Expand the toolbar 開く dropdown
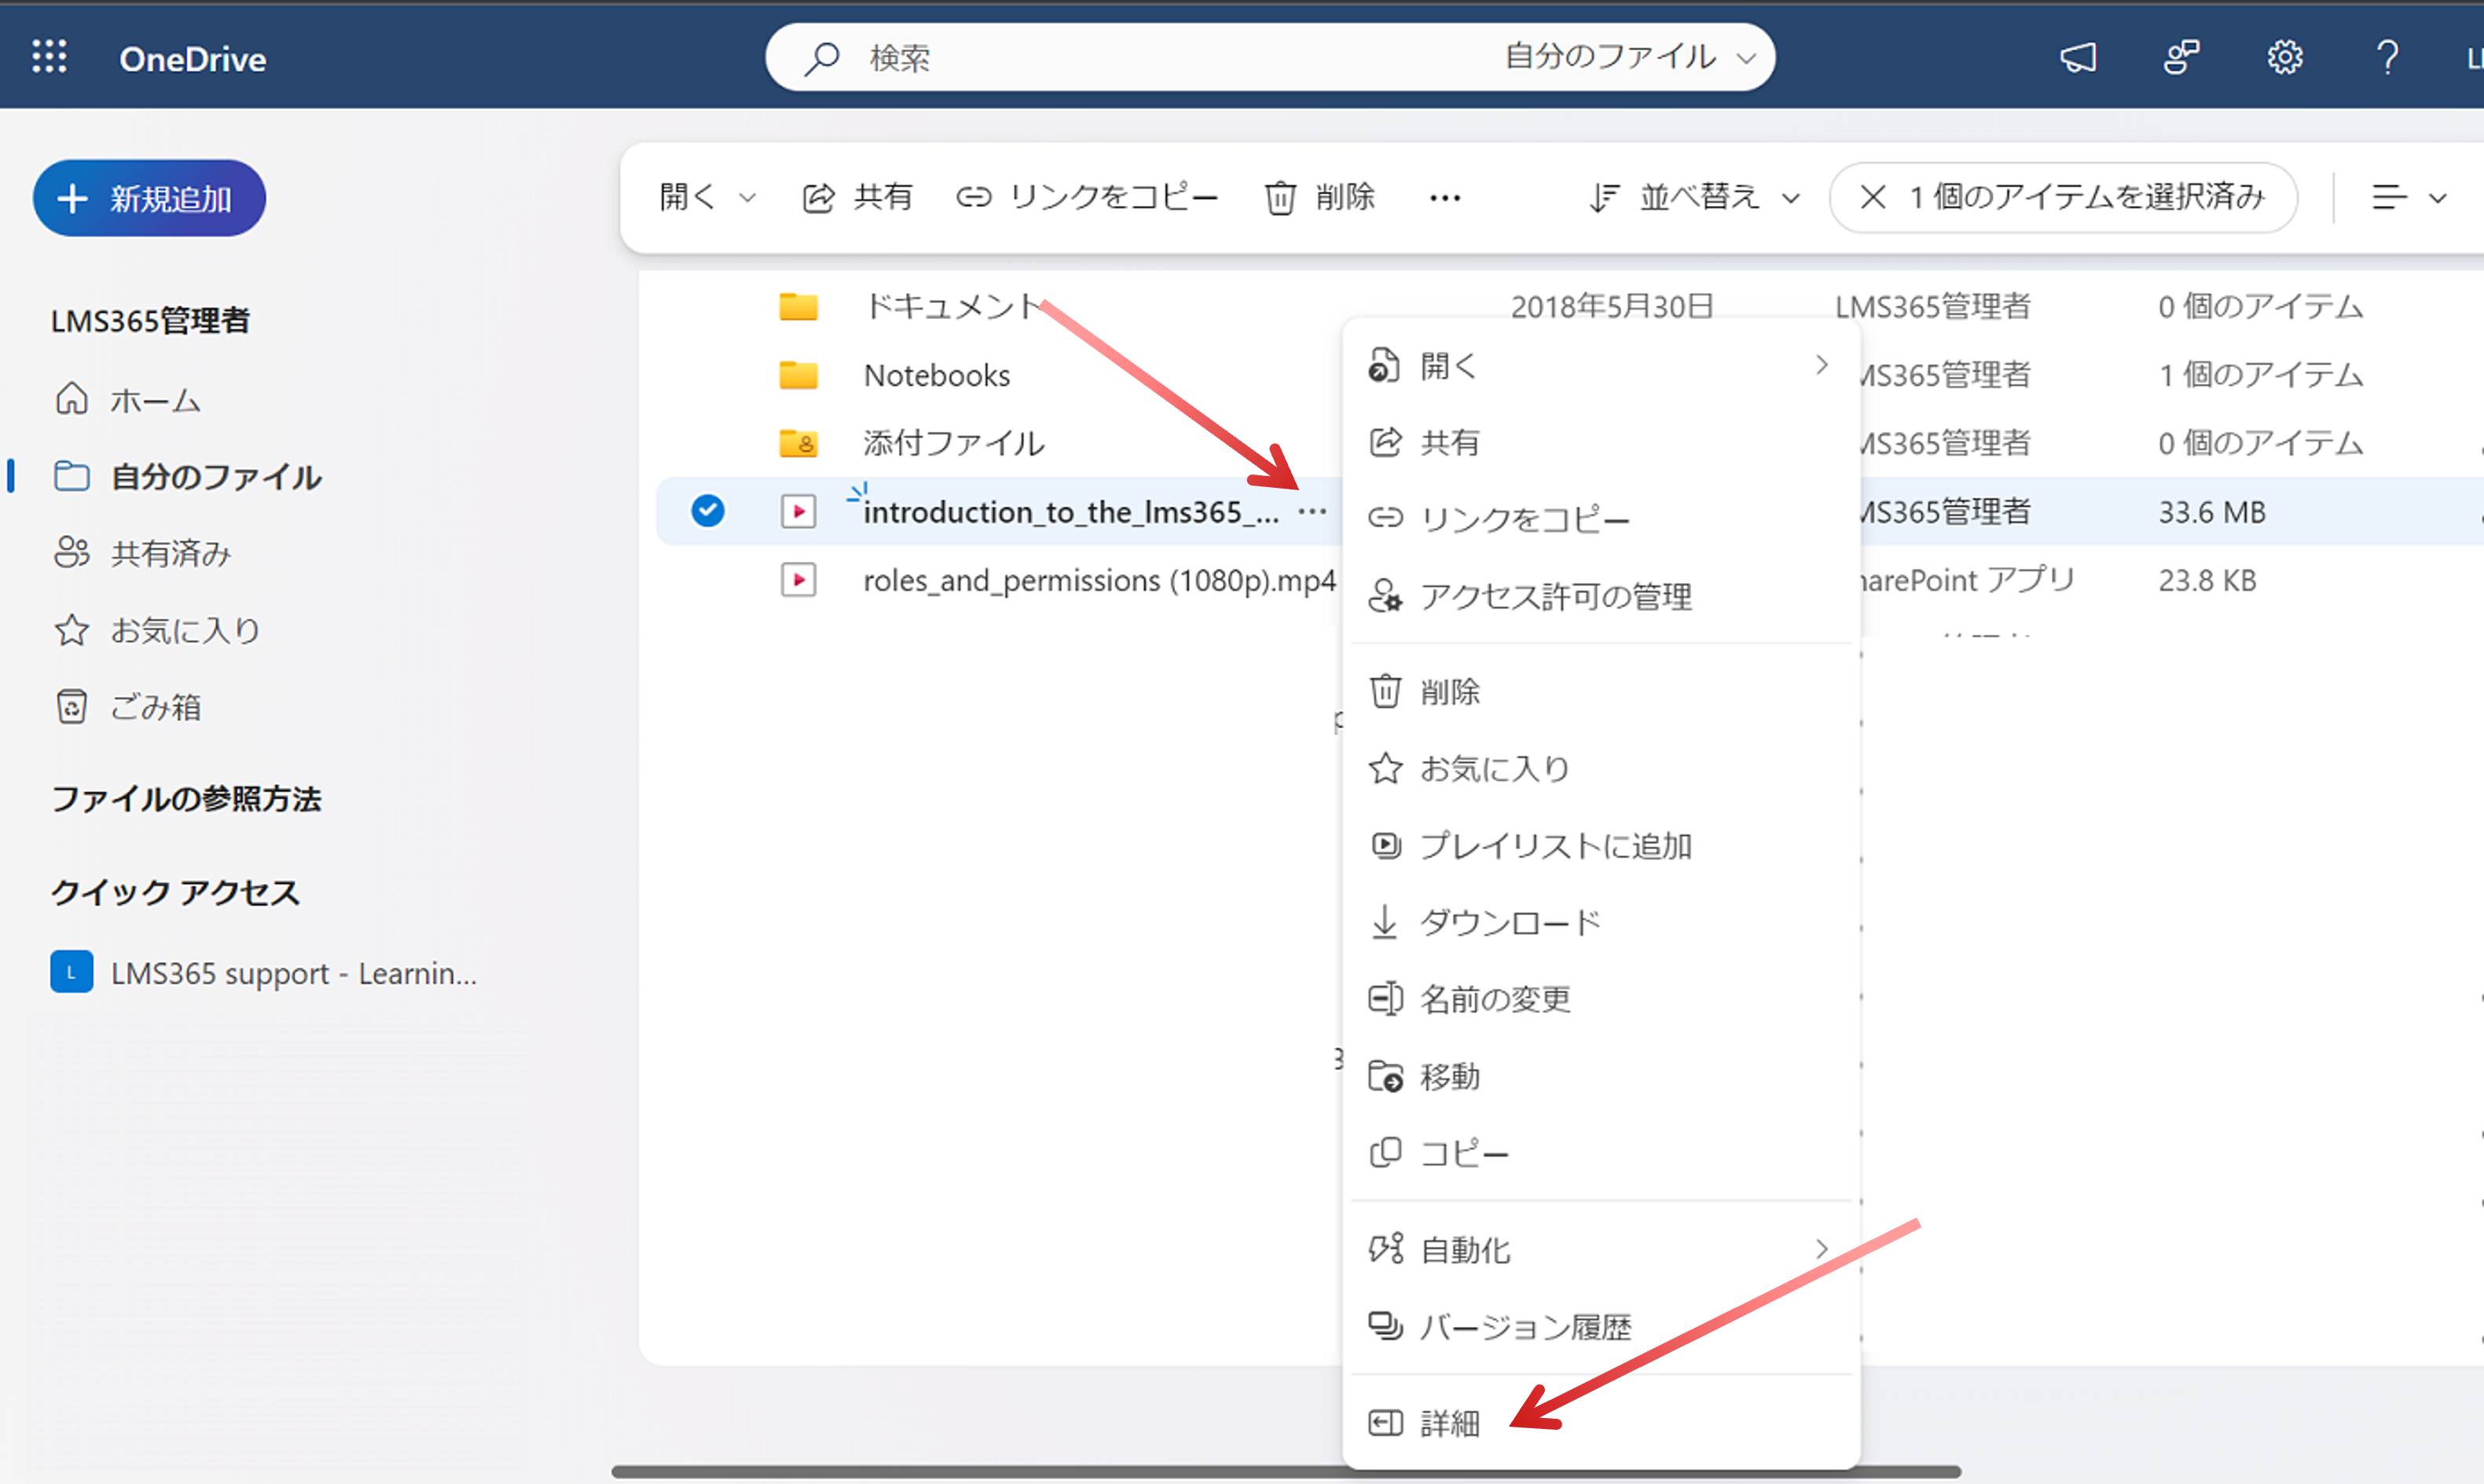2484x1484 pixels. click(x=707, y=197)
